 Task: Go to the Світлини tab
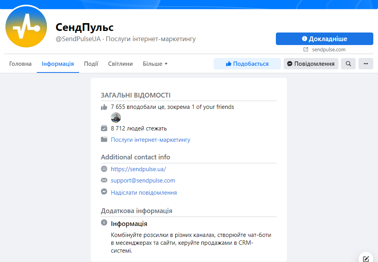pos(120,64)
